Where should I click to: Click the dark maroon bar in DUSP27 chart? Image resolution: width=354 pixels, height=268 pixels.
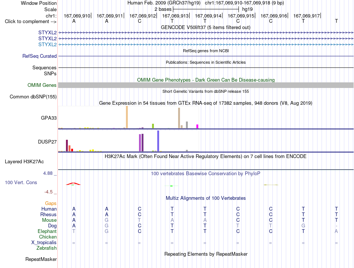[x=67, y=146]
